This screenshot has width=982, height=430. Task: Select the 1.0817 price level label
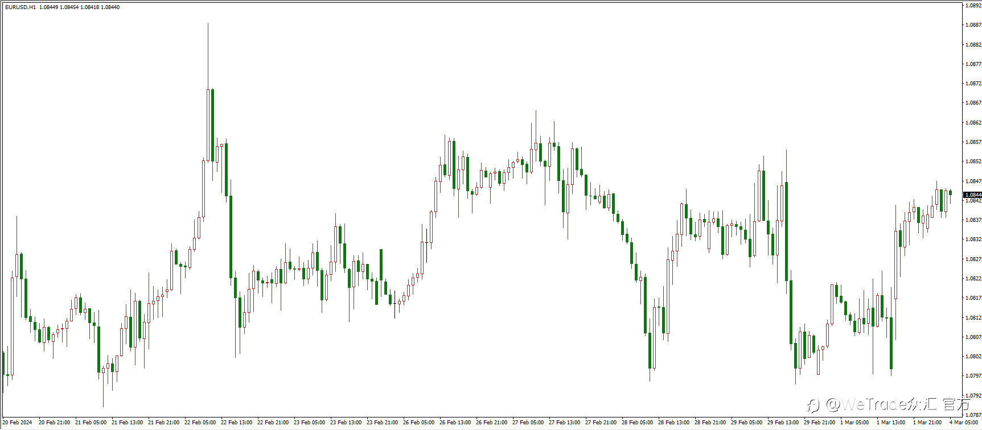(973, 298)
